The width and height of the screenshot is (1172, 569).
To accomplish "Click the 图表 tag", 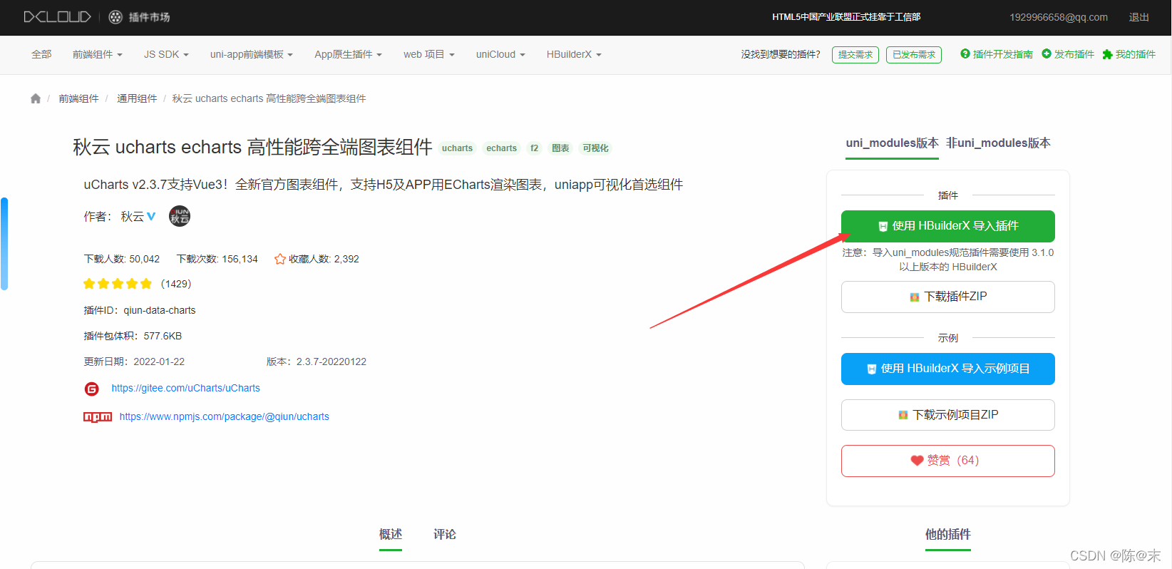I will pos(561,148).
